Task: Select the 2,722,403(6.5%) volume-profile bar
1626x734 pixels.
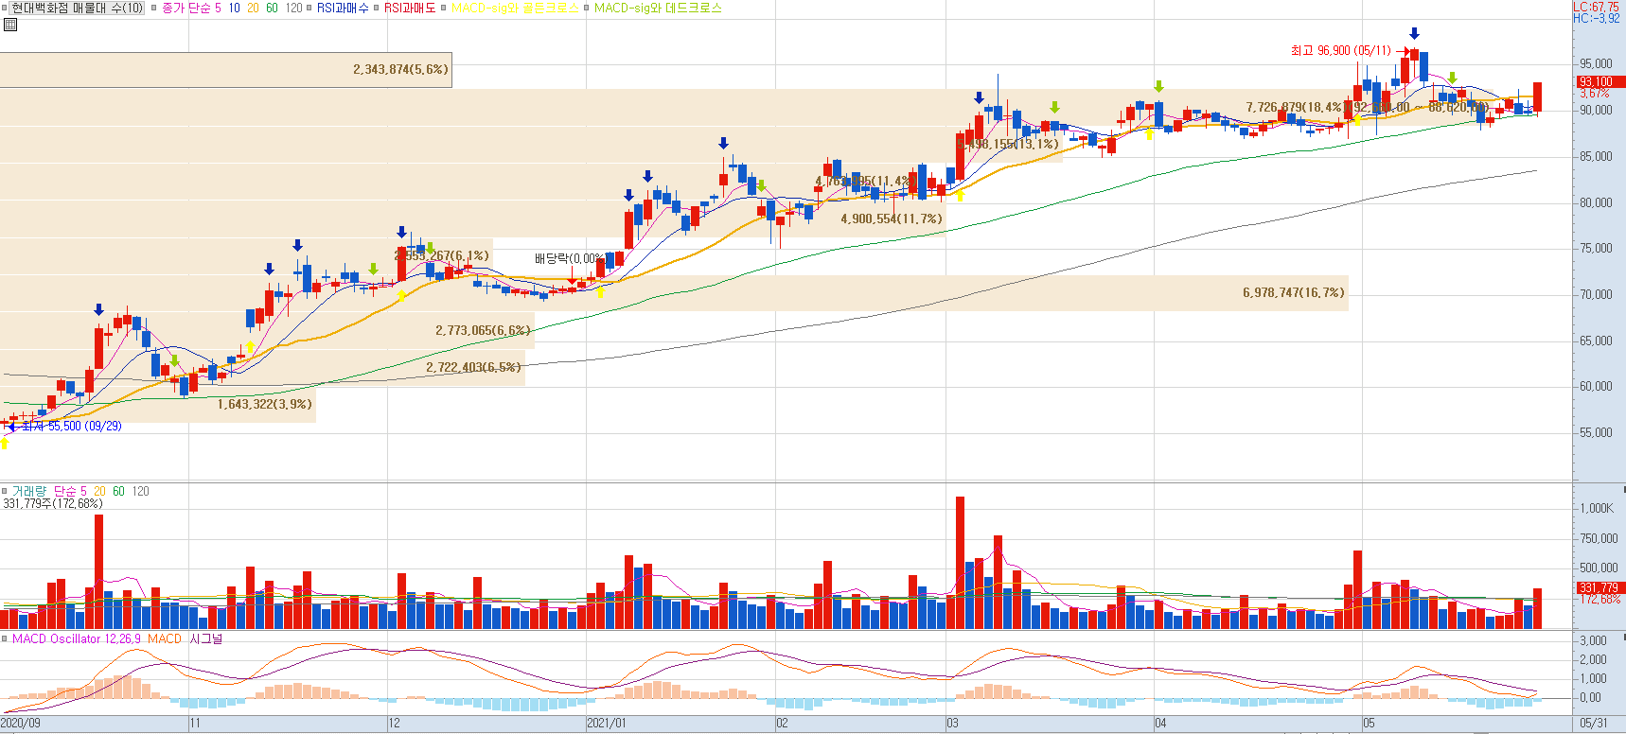Action: point(262,367)
